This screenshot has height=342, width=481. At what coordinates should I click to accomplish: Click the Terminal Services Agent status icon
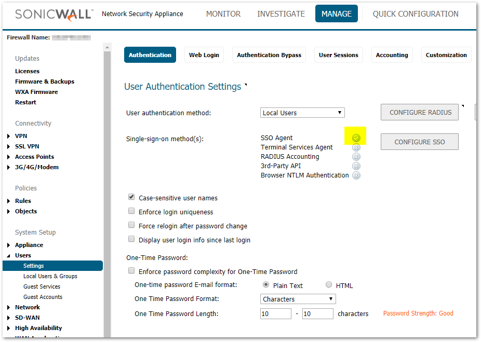[x=356, y=147]
